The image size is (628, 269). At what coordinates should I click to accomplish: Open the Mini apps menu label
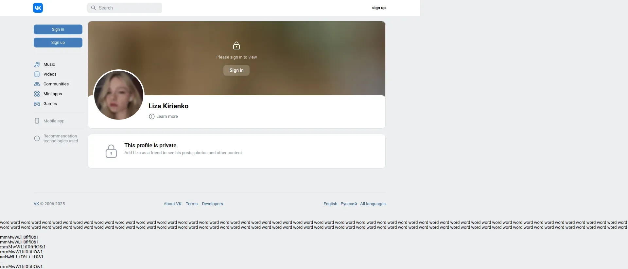[53, 94]
